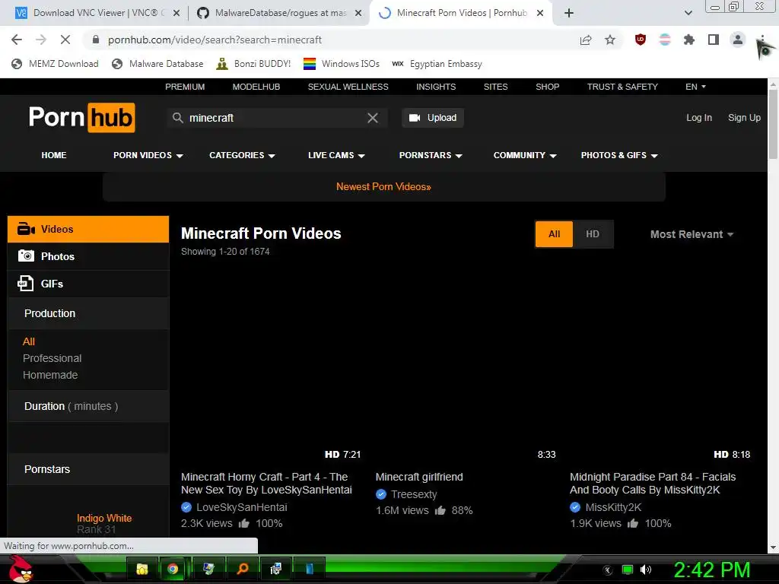Switch to the HD filter button
779x584 pixels.
593,234
